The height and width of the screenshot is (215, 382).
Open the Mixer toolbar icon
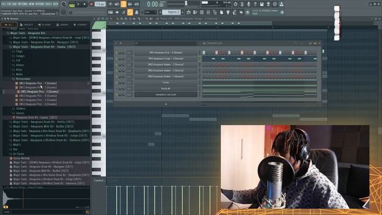click(208, 12)
